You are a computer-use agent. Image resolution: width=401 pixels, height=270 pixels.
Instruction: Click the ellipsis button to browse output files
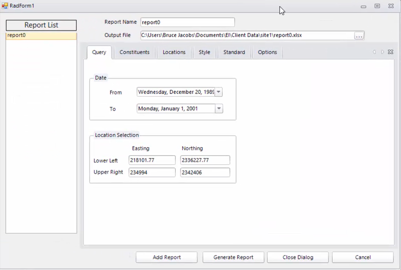point(359,35)
